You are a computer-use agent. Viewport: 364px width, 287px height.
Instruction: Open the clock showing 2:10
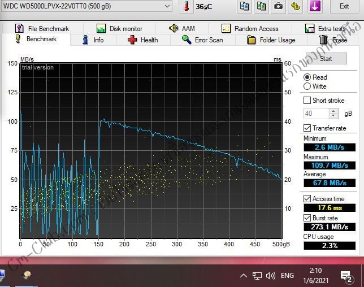click(x=316, y=275)
